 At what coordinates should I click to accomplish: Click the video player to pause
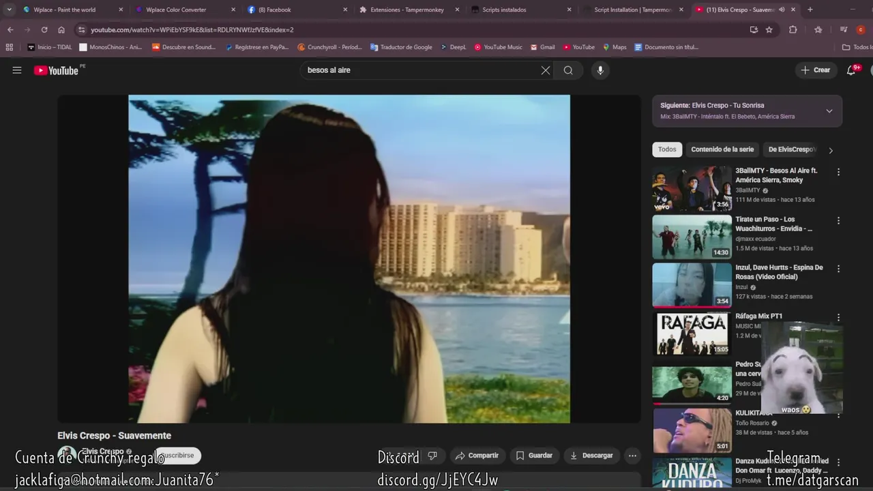(x=349, y=259)
